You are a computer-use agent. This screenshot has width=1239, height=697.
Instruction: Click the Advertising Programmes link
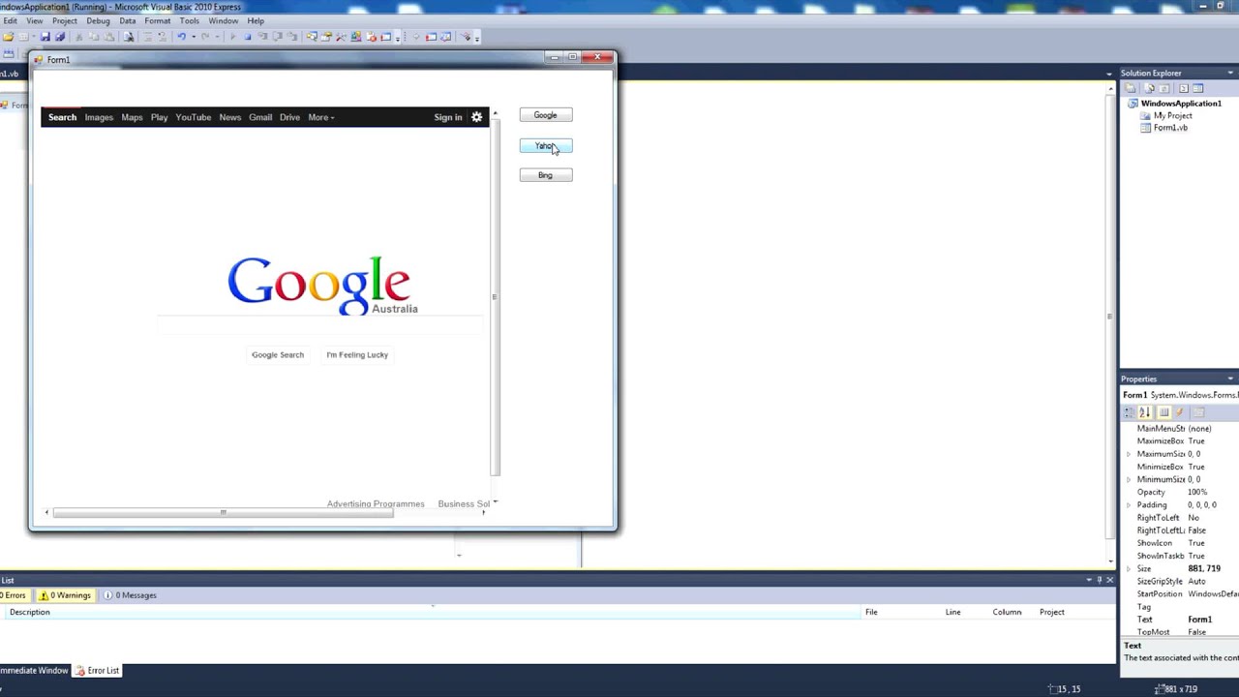376,503
